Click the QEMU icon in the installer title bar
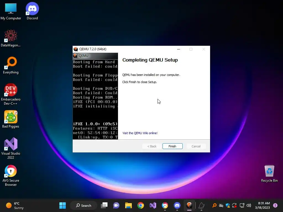This screenshot has width=283, height=212. tap(76, 49)
